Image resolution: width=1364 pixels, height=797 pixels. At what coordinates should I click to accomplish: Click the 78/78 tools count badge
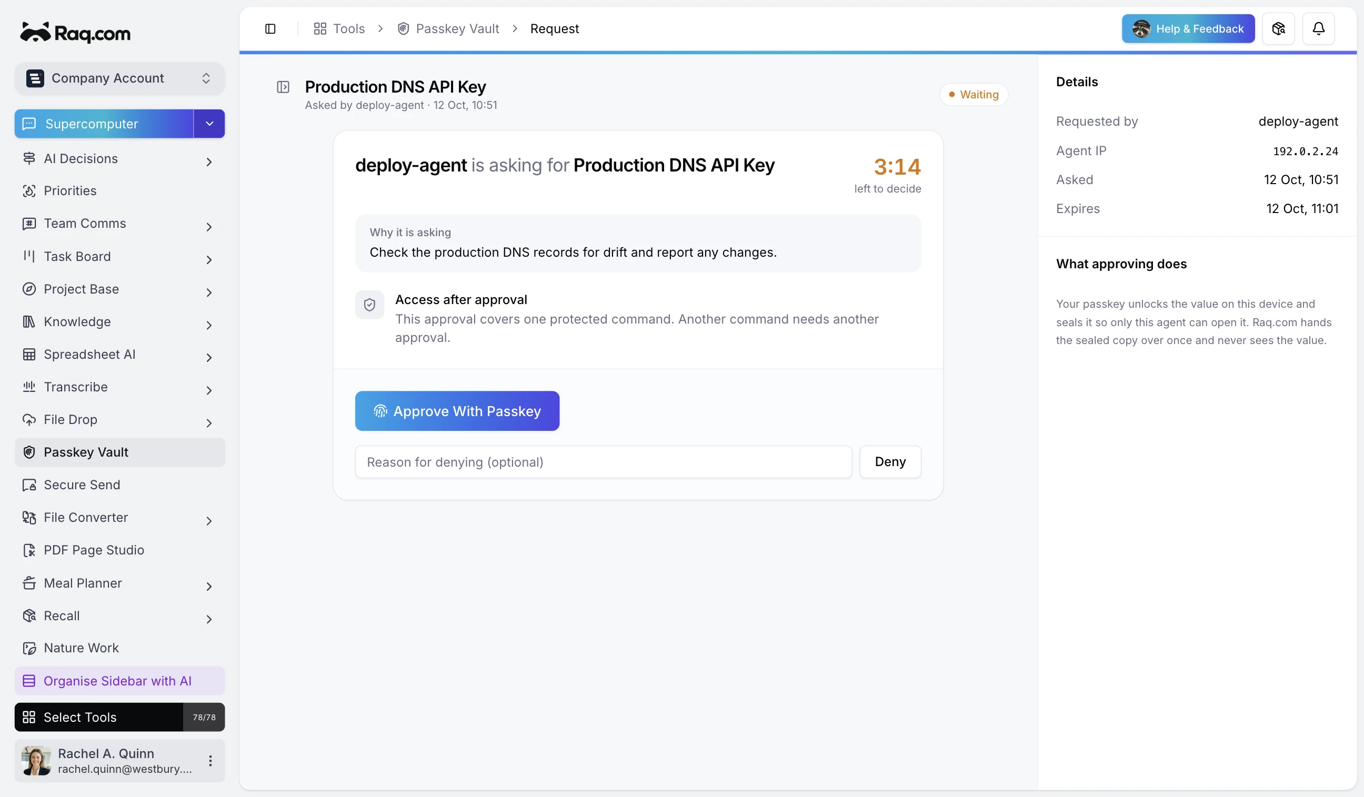[x=204, y=718]
